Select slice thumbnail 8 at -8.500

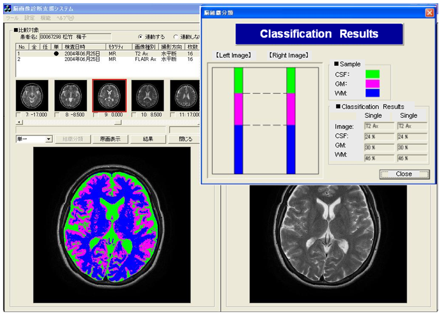70,96
